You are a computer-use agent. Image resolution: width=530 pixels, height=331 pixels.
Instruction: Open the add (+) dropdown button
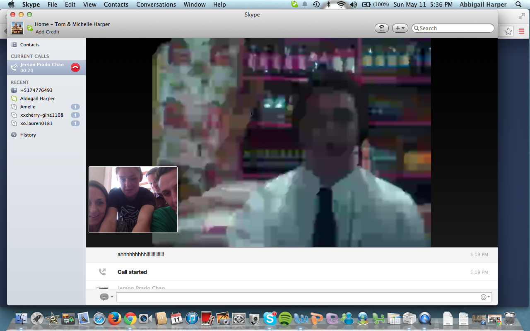point(400,28)
